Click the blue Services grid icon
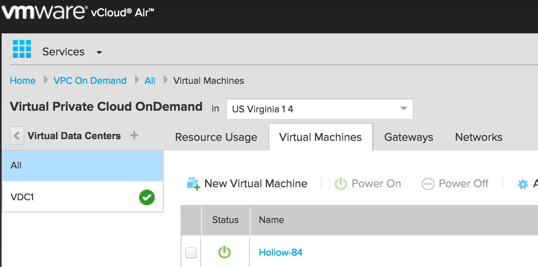This screenshot has width=538, height=267. (x=22, y=49)
